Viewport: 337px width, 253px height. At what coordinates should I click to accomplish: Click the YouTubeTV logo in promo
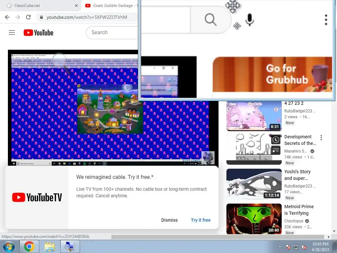(x=37, y=197)
